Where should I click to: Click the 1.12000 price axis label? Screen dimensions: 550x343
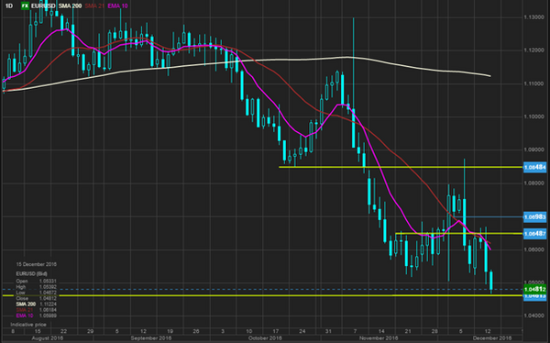pyautogui.click(x=533, y=50)
